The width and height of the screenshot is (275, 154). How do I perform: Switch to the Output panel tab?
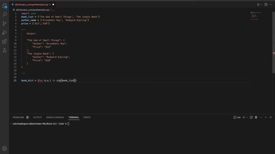click(x=37, y=117)
